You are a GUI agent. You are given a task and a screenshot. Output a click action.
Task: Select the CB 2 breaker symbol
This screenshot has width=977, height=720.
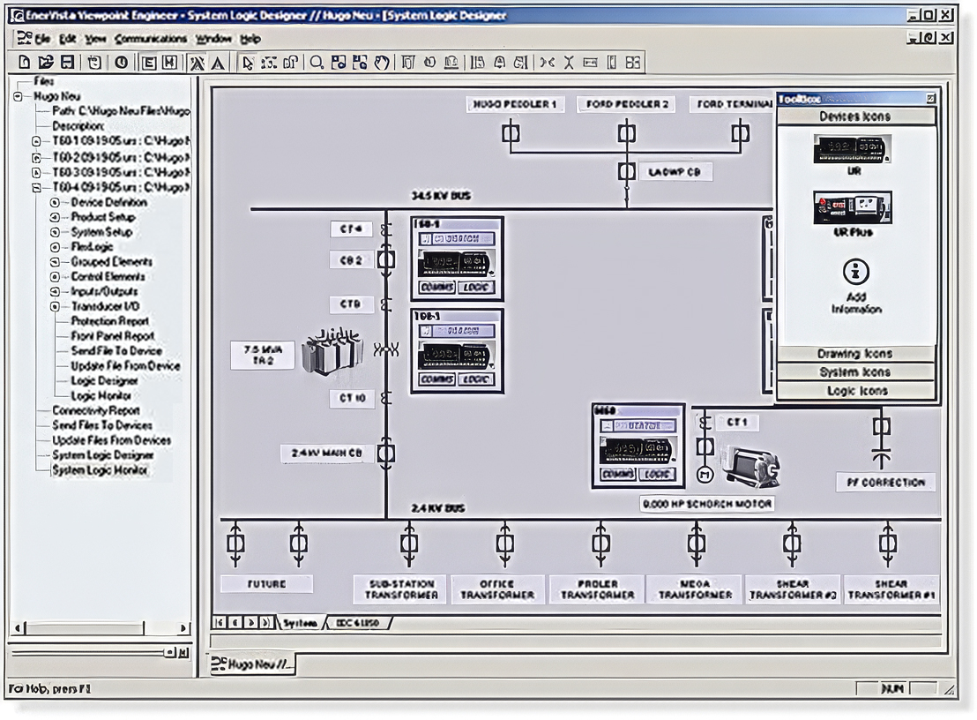click(x=386, y=259)
